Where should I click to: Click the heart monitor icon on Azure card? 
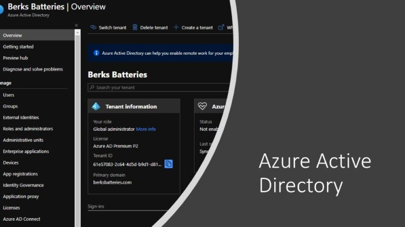coord(202,106)
